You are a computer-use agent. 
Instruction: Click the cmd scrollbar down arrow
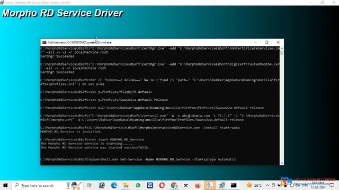pyautogui.click(x=281, y=163)
